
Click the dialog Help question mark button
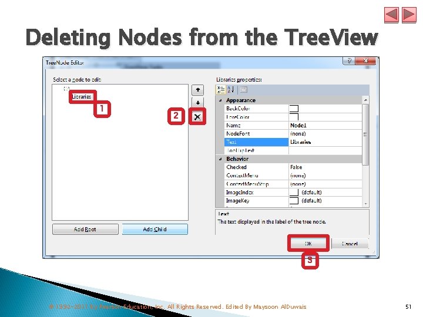pyautogui.click(x=349, y=60)
